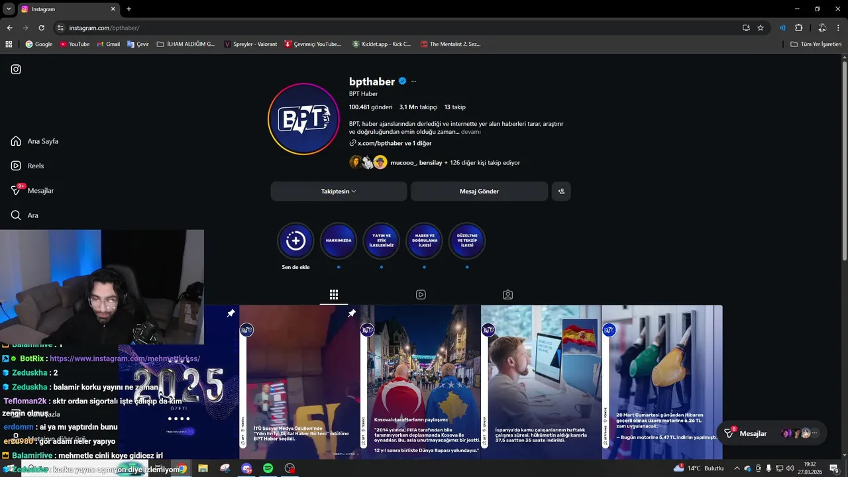The height and width of the screenshot is (477, 848).
Task: Open Mesajlar in the left sidebar
Action: coord(32,190)
